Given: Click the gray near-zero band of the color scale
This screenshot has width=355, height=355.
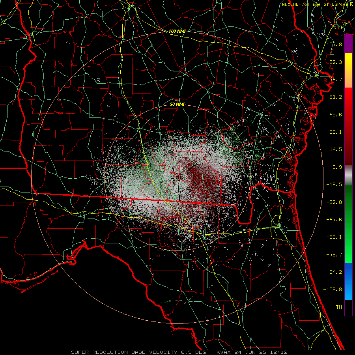Looking at the screenshot, I should click(348, 176).
